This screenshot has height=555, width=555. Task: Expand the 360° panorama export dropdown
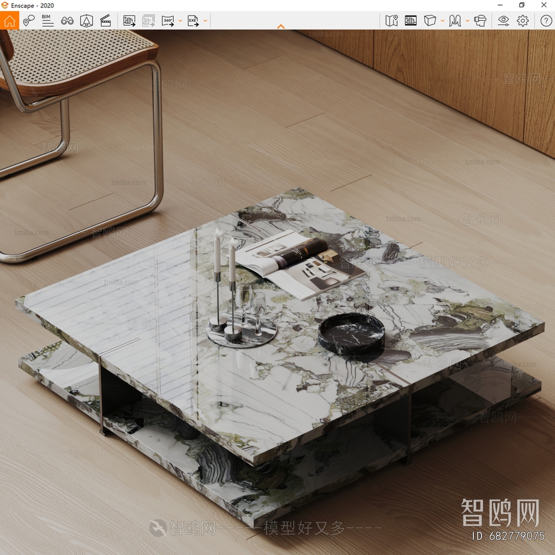[x=180, y=21]
